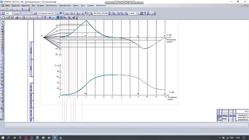Expand the grid dropdown arrow

74,14
